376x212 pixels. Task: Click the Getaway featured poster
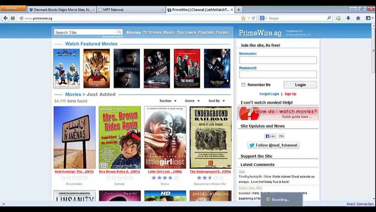[157, 69]
